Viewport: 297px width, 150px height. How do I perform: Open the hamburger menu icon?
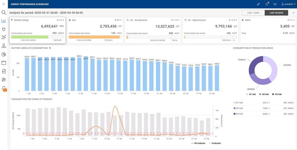[3, 4]
